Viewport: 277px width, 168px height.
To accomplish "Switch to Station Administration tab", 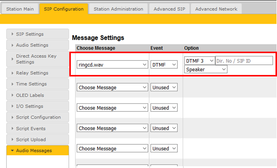I will 118,9.
